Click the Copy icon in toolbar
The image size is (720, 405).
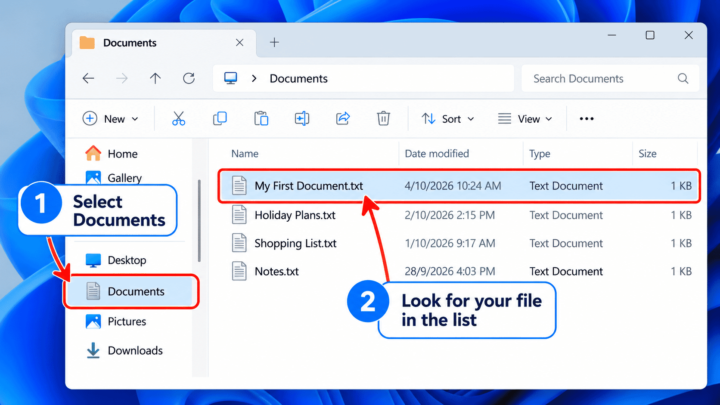coord(220,118)
